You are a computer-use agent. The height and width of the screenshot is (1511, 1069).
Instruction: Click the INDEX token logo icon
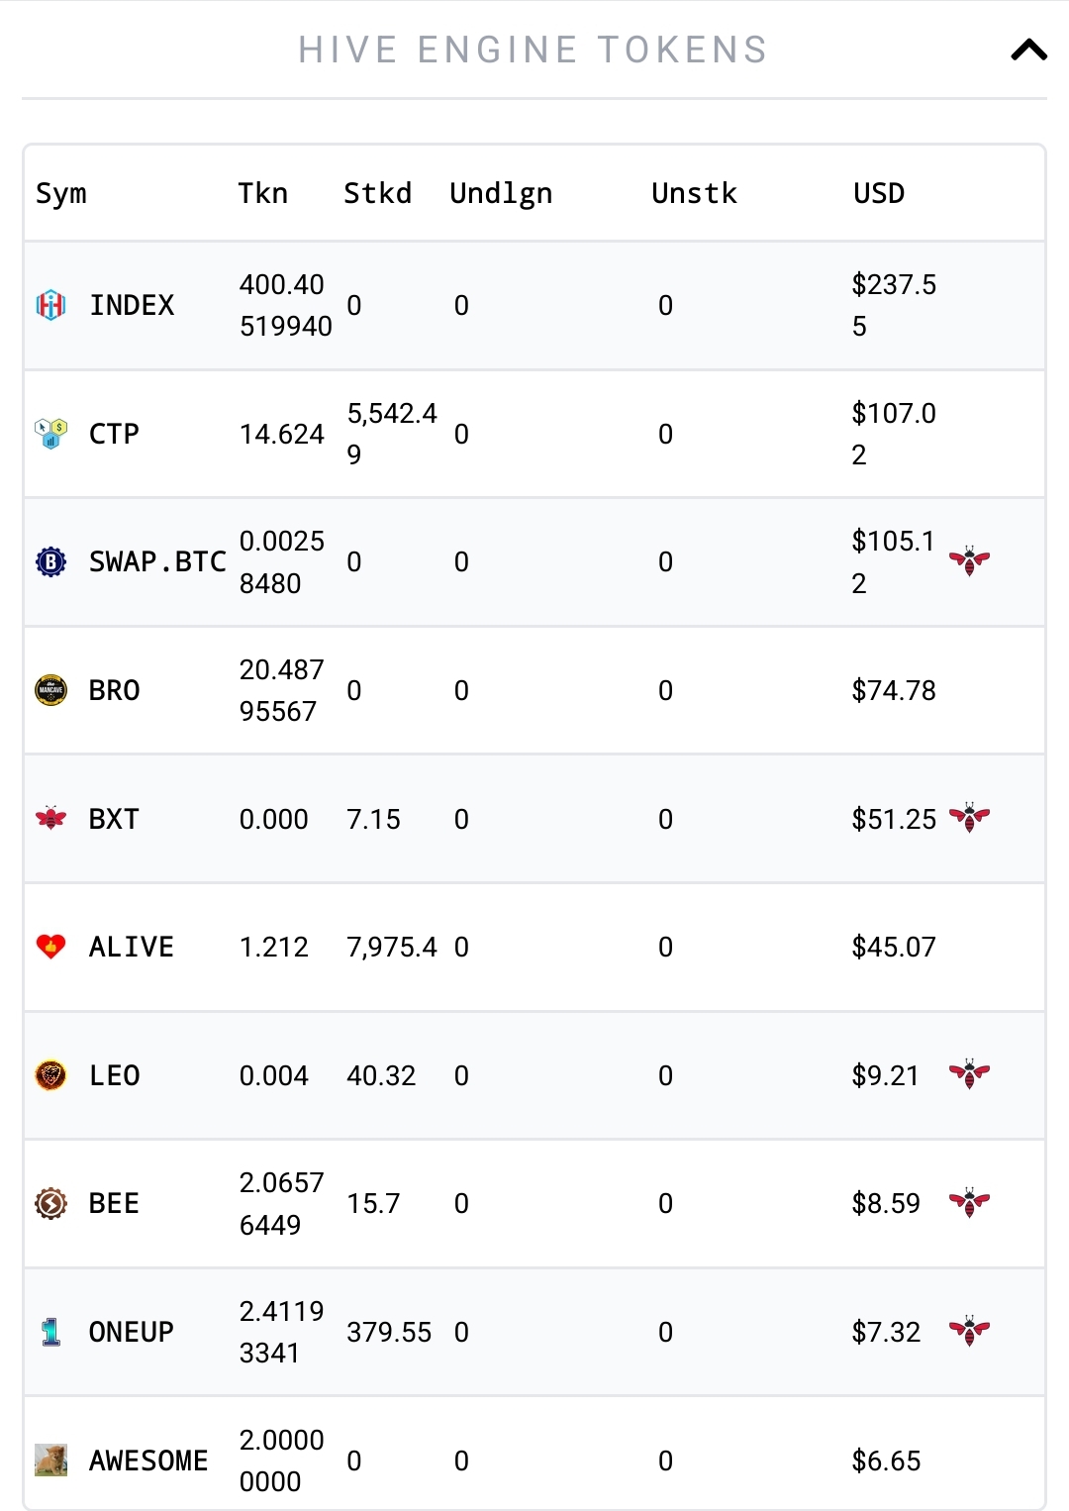(50, 305)
